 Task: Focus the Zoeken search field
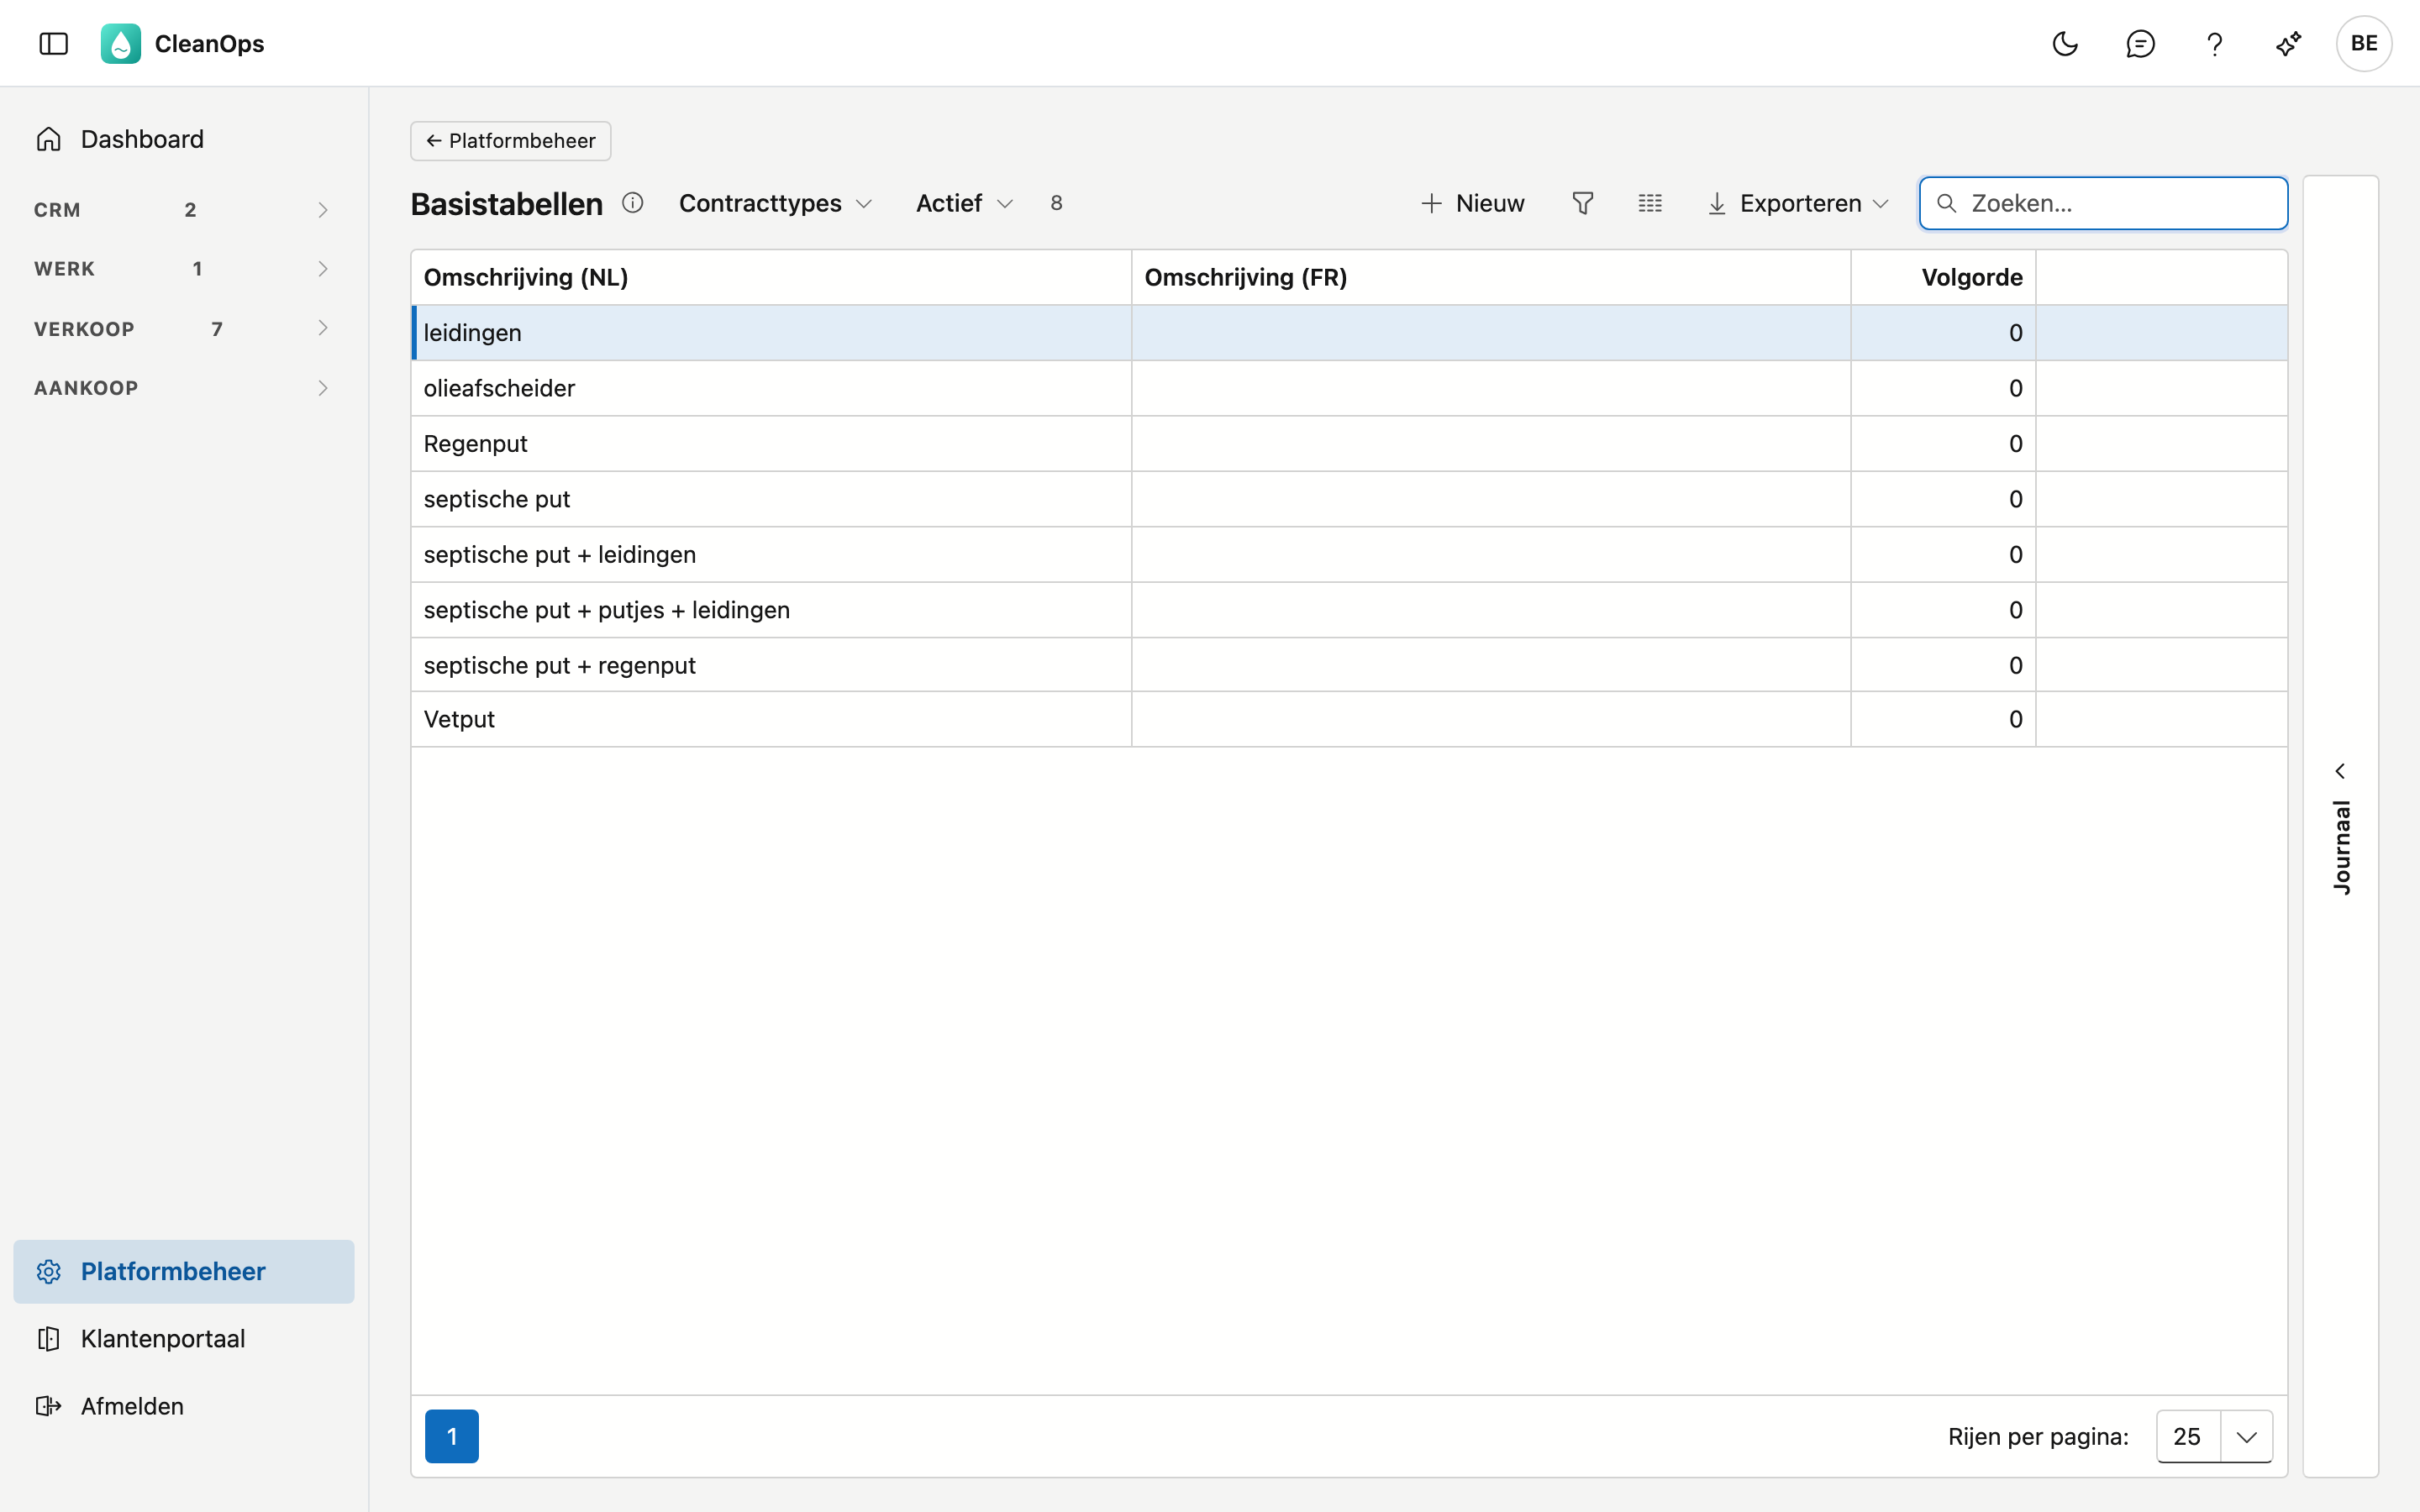point(2104,204)
